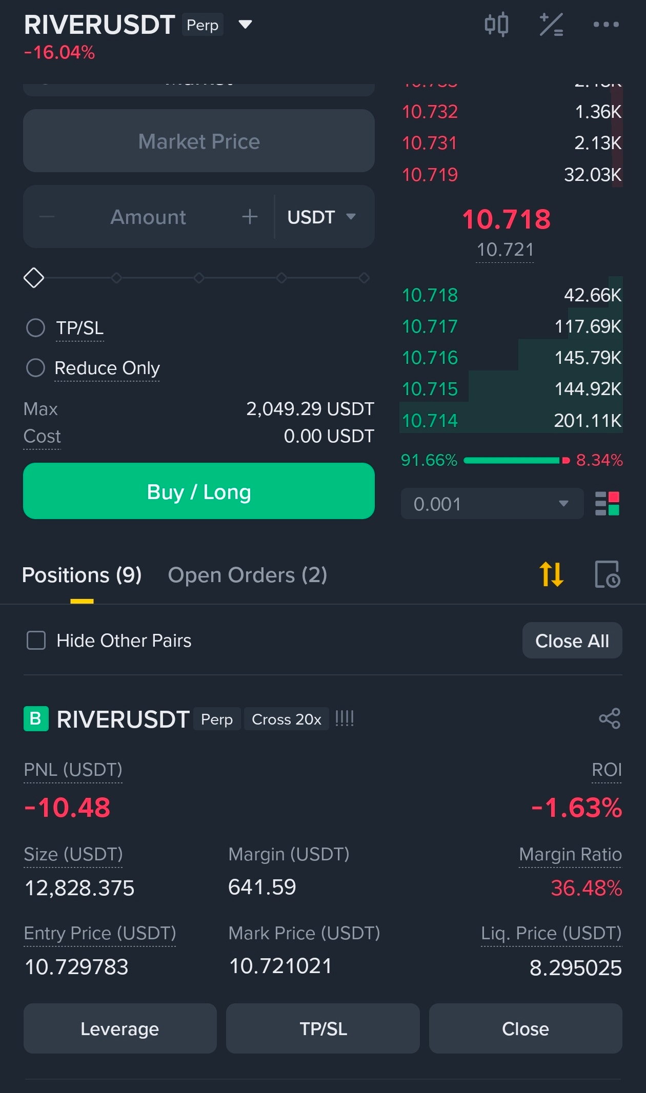This screenshot has height=1093, width=646.
Task: Tap the minus icon to decrease amount
Action: click(x=47, y=217)
